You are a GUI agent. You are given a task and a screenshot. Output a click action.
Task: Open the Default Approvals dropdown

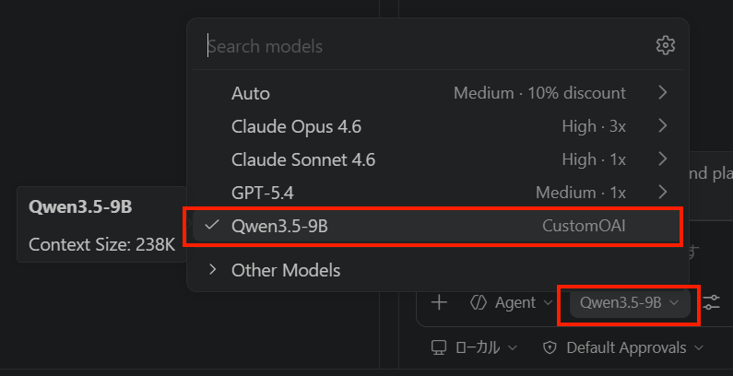click(623, 347)
